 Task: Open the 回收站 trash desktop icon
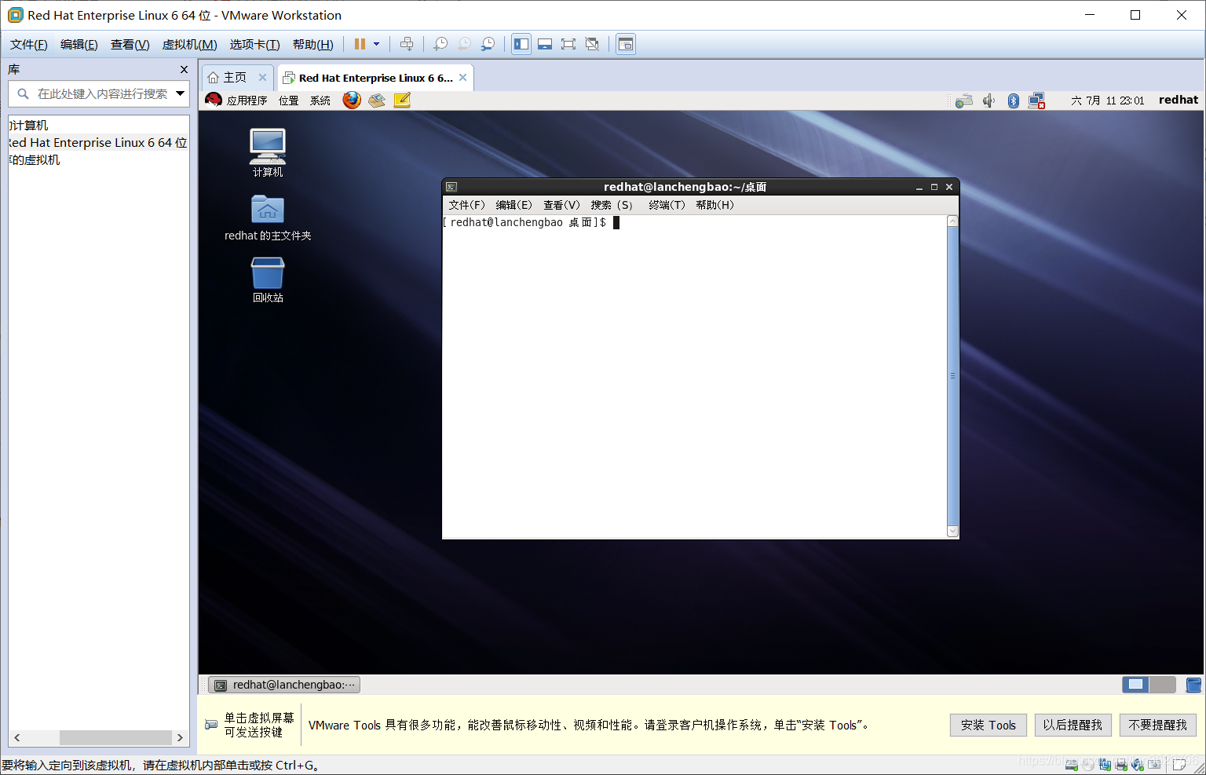click(x=268, y=280)
